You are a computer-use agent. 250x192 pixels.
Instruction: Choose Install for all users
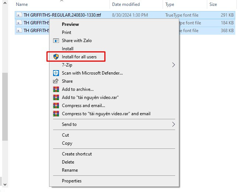[114, 57]
